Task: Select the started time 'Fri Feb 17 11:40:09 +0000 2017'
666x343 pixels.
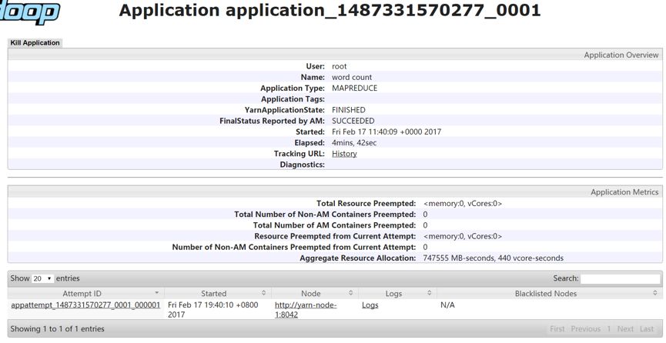Action: 387,132
